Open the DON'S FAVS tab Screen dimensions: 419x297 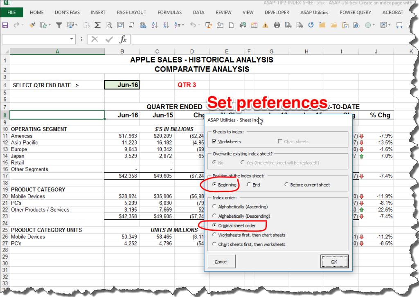[68, 12]
